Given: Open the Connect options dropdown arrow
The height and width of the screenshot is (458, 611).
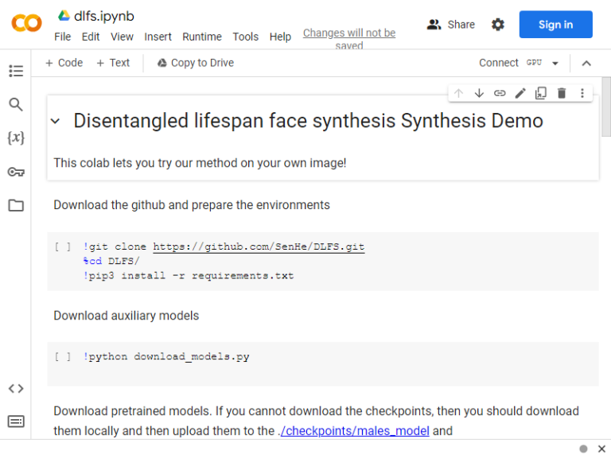Looking at the screenshot, I should (555, 63).
